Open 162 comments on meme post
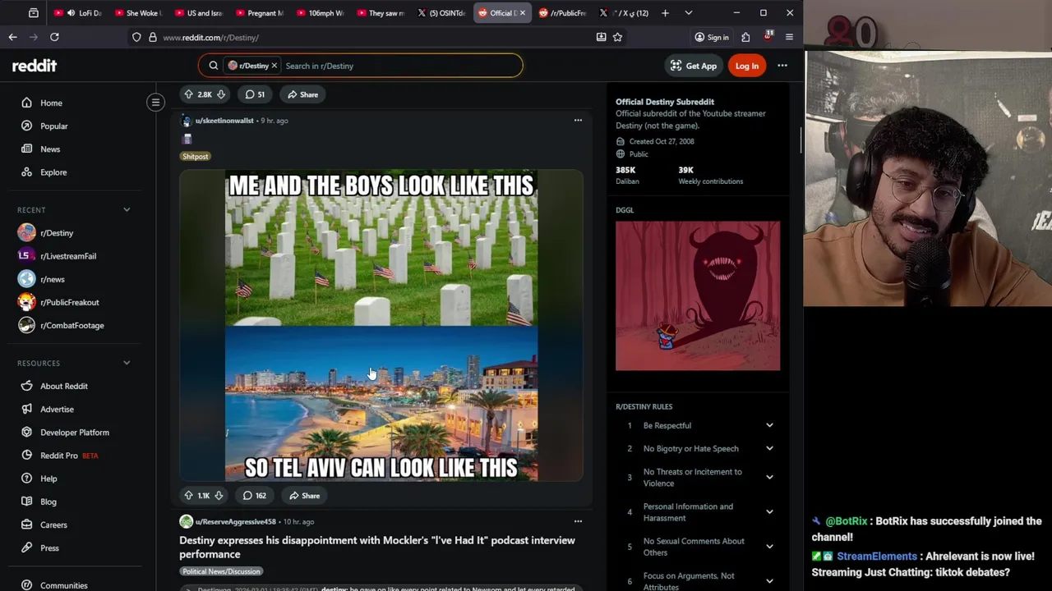The width and height of the screenshot is (1052, 591). (255, 496)
